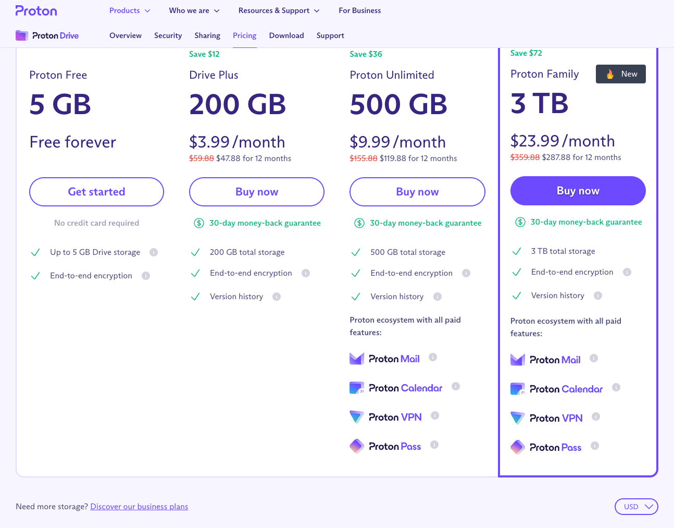Open info icon beside Proton Calendar in Family

pos(616,387)
